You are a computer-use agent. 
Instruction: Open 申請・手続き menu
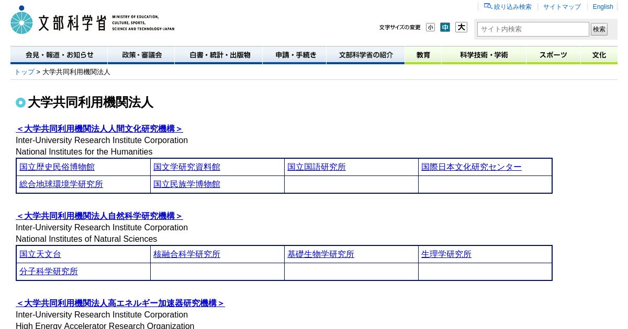click(295, 55)
